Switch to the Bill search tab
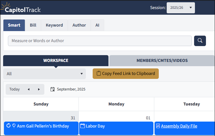This screenshot has width=215, height=136. (x=33, y=25)
